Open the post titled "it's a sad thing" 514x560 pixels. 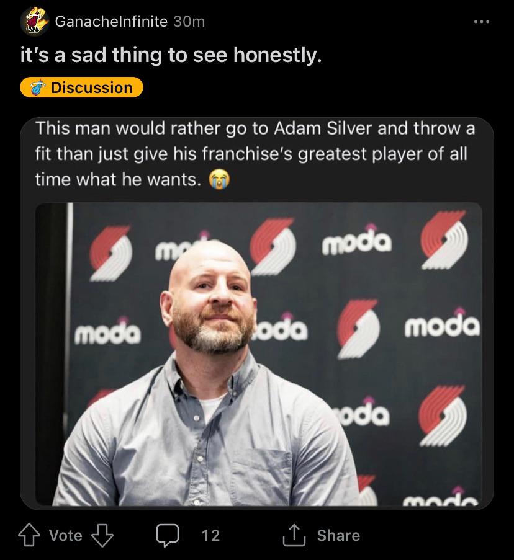pyautogui.click(x=171, y=56)
